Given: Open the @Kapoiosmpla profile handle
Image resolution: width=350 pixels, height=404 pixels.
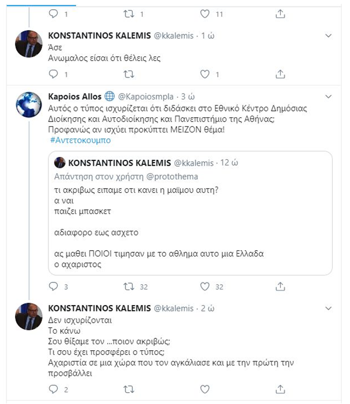Looking at the screenshot, I should click(145, 97).
